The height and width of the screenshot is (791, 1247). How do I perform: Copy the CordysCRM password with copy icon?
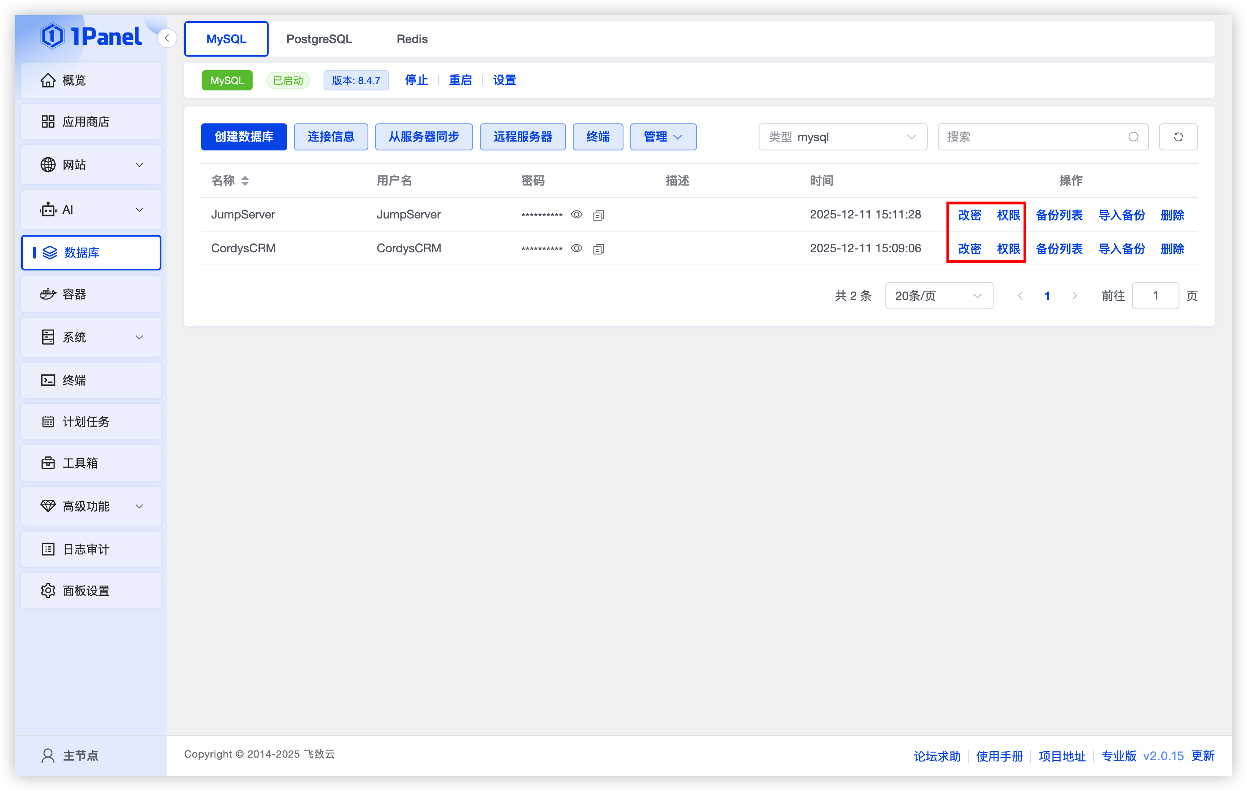tap(598, 249)
